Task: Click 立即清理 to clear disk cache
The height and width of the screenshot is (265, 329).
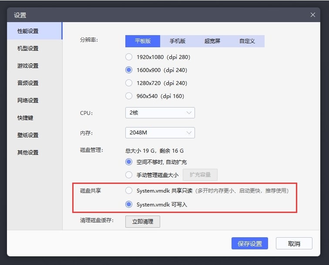Action: point(143,222)
